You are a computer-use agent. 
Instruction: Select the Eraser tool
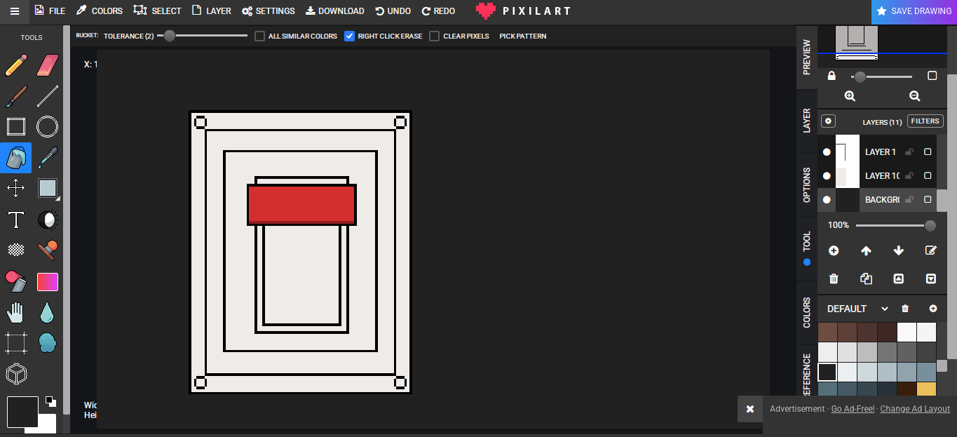tap(47, 66)
